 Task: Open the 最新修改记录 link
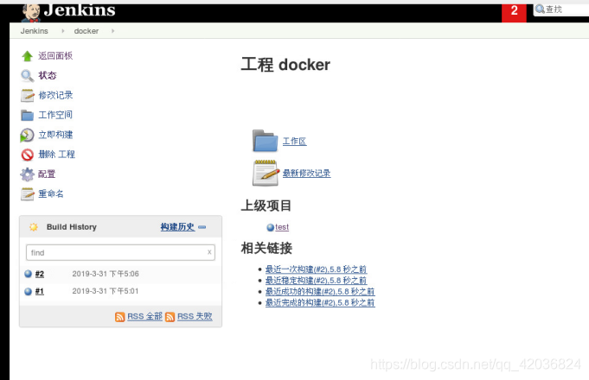click(x=306, y=174)
